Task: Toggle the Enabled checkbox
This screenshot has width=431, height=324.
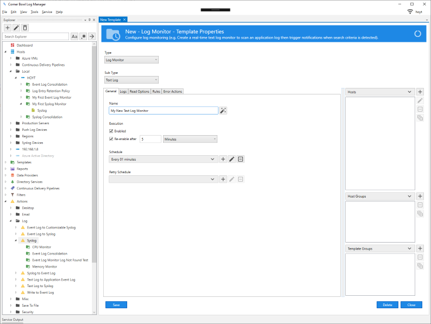Action: (111, 131)
